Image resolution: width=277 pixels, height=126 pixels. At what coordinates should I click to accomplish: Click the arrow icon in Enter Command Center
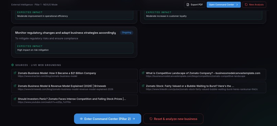[x=134, y=119]
